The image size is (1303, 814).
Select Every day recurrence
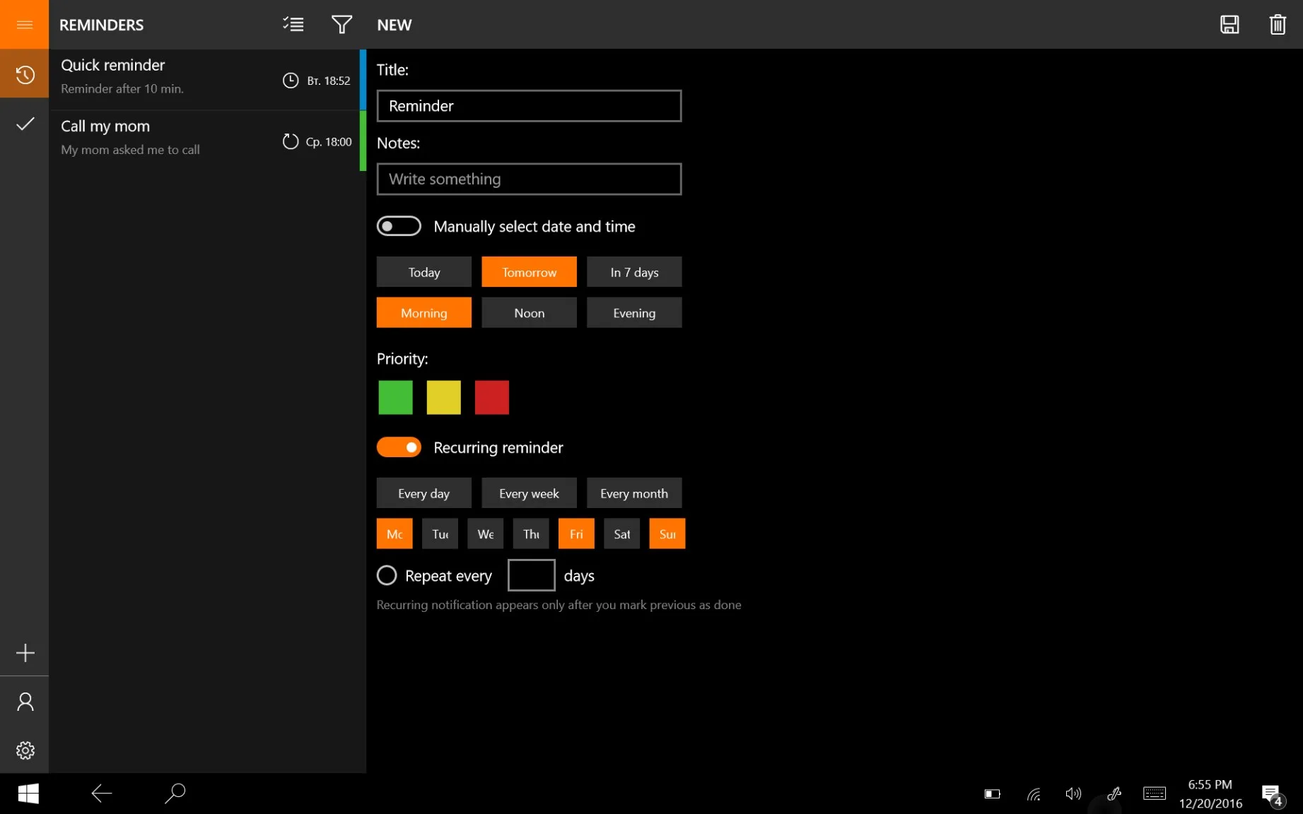point(424,493)
